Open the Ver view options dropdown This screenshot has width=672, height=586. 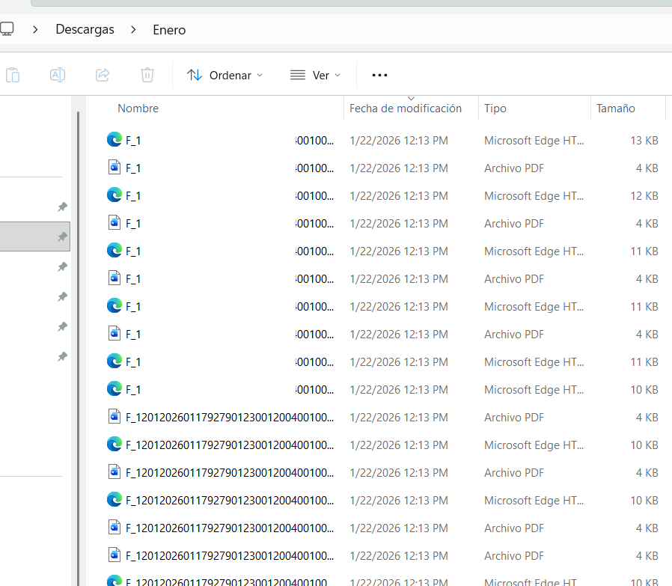(x=315, y=75)
